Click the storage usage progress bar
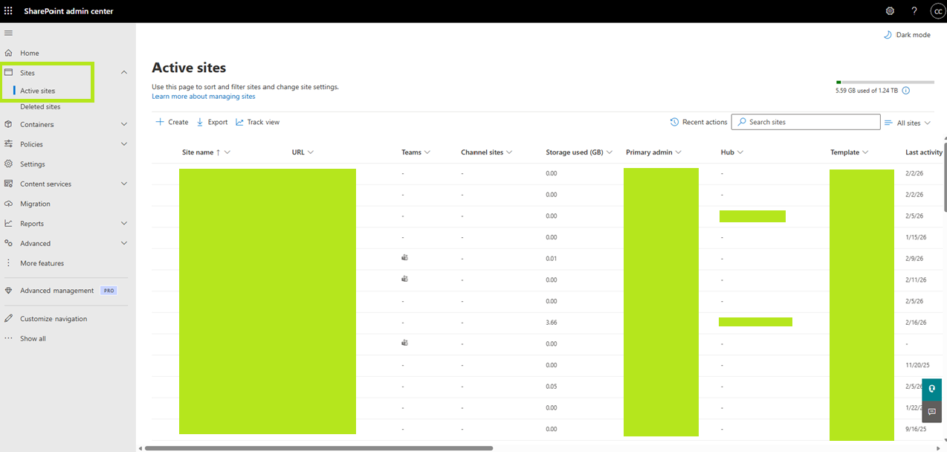Viewport: 947px width, 452px height. [885, 82]
